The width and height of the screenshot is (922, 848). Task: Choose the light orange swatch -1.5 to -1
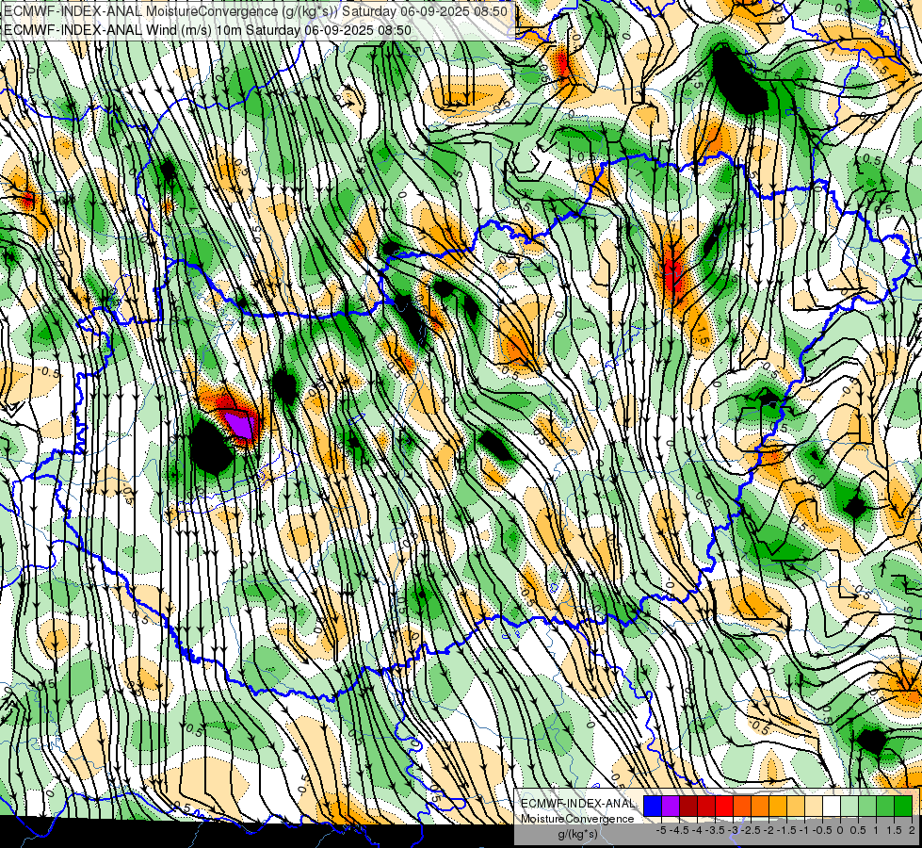(x=796, y=806)
